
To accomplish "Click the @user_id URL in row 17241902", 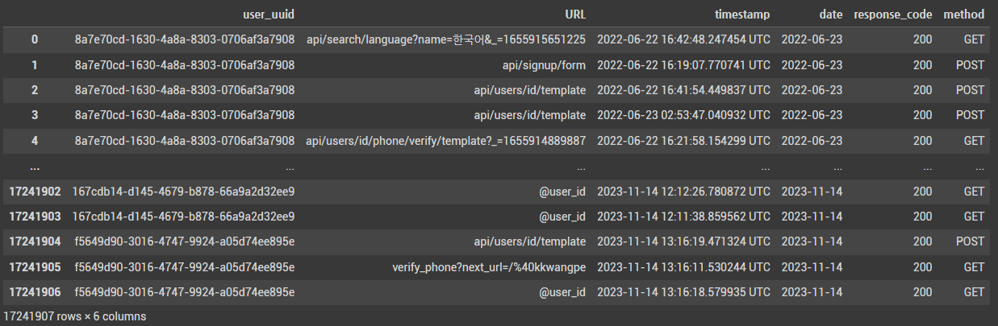I will pyautogui.click(x=562, y=191).
